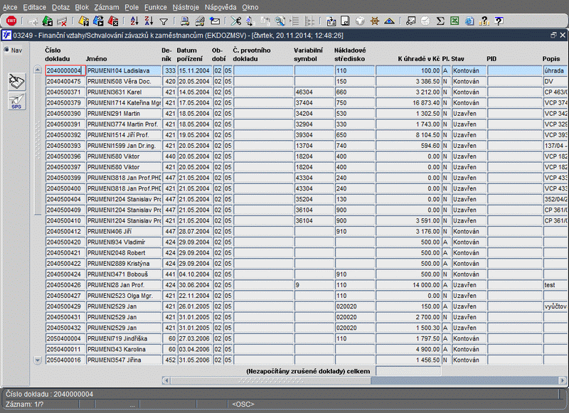This screenshot has height=413, width=569.
Task: Open the Záznam menu
Action: pos(107,7)
